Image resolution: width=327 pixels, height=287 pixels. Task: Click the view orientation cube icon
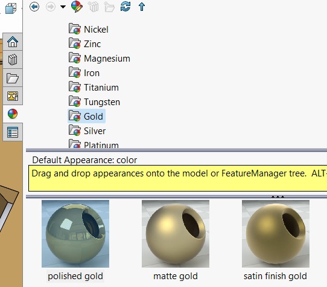[x=11, y=8]
